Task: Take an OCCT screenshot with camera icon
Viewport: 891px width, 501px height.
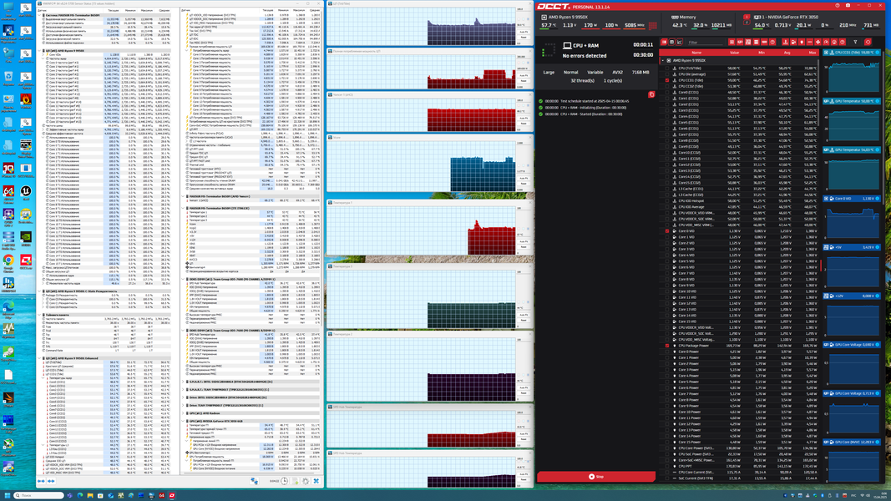Action: click(x=848, y=6)
